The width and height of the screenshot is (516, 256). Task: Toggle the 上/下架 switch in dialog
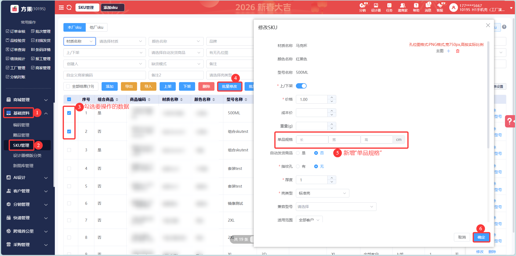[x=301, y=86]
